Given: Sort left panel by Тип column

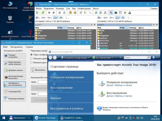Looking at the screenshot, I should click(x=62, y=28).
